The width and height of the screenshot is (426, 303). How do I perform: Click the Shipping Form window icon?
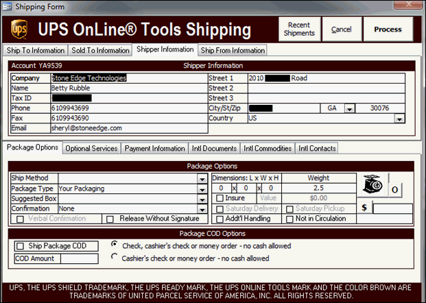[7, 7]
